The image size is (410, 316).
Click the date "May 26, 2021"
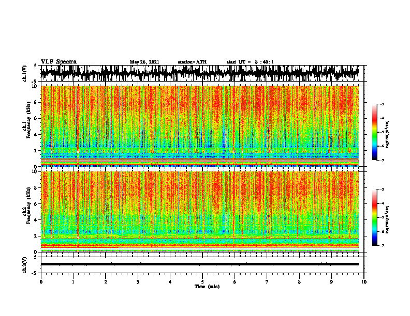click(x=144, y=62)
